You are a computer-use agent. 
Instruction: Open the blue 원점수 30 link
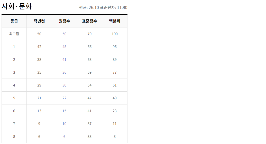coord(64,85)
